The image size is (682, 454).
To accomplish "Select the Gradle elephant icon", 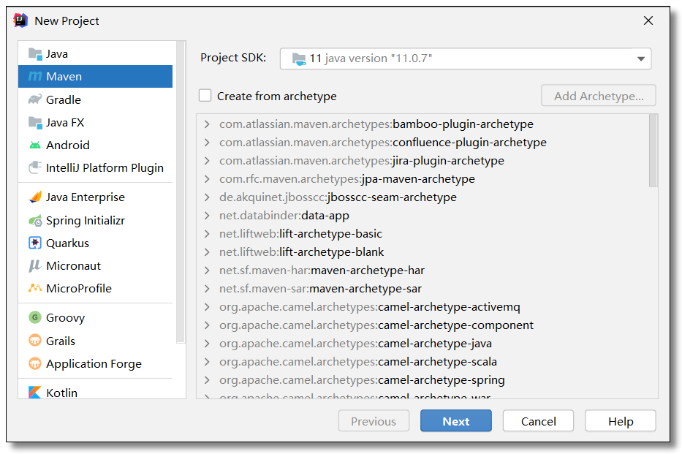I will point(35,99).
